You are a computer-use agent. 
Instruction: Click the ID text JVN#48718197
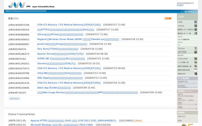click(17, 93)
